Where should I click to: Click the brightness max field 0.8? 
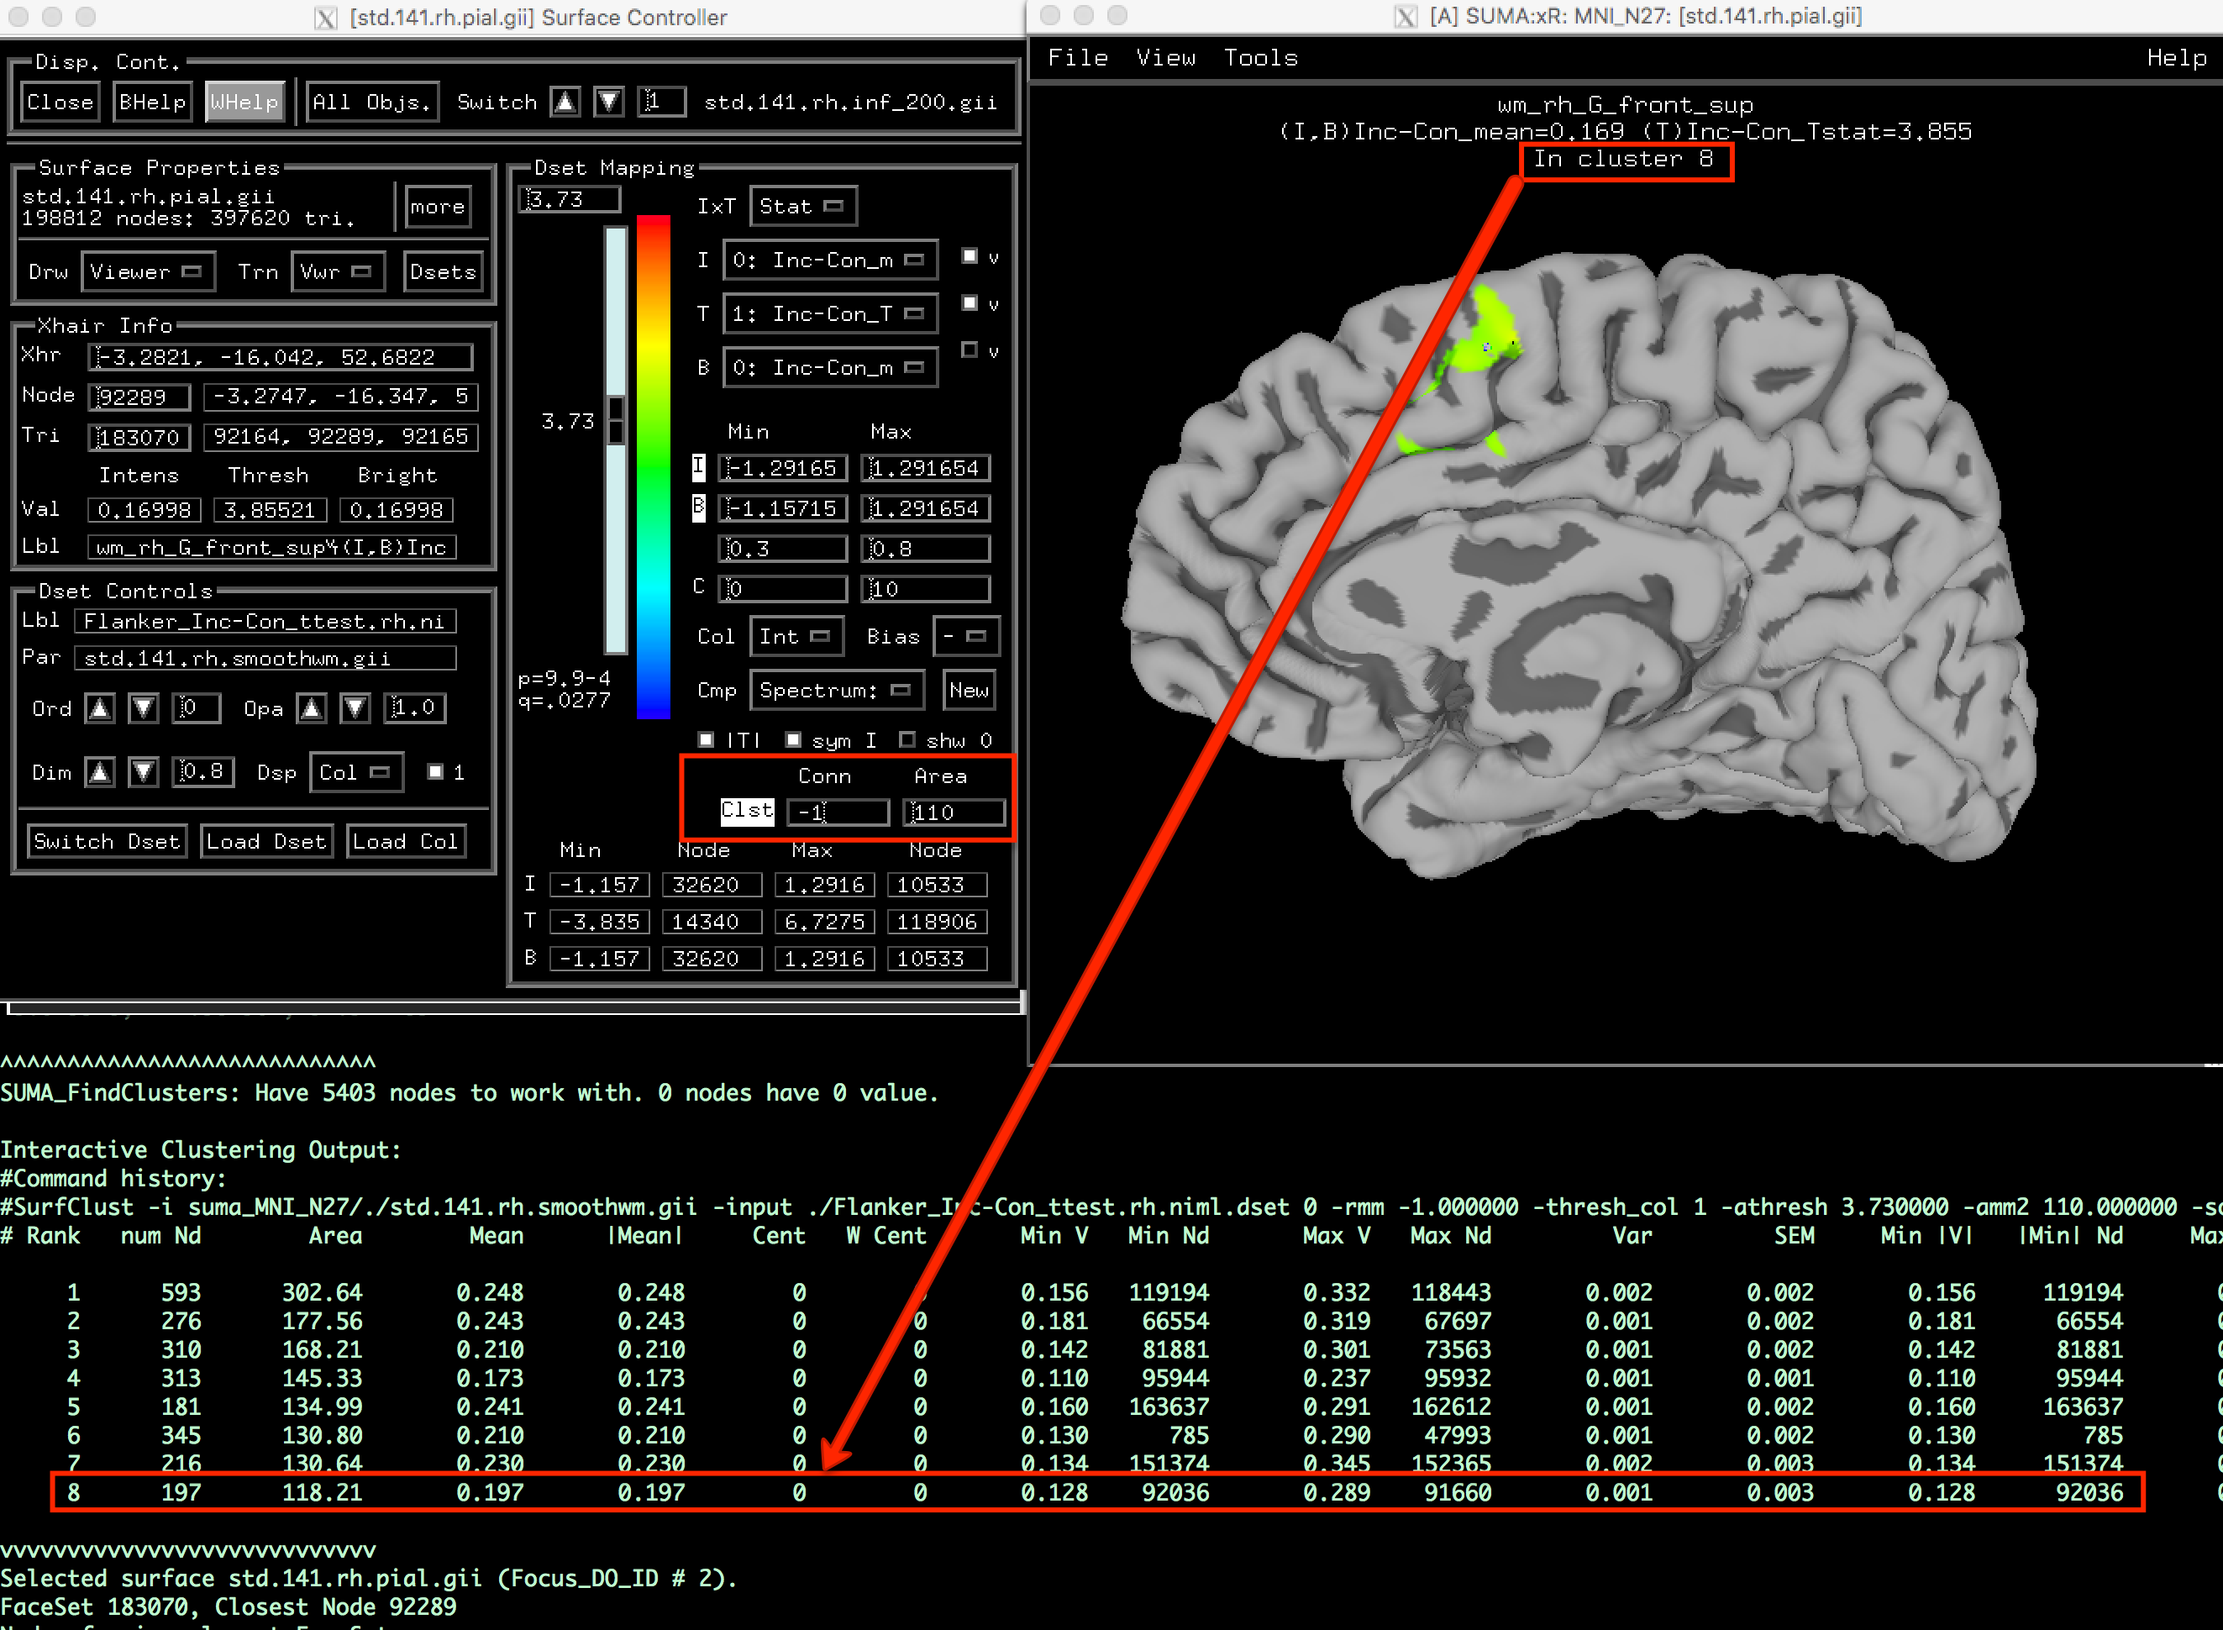click(926, 549)
